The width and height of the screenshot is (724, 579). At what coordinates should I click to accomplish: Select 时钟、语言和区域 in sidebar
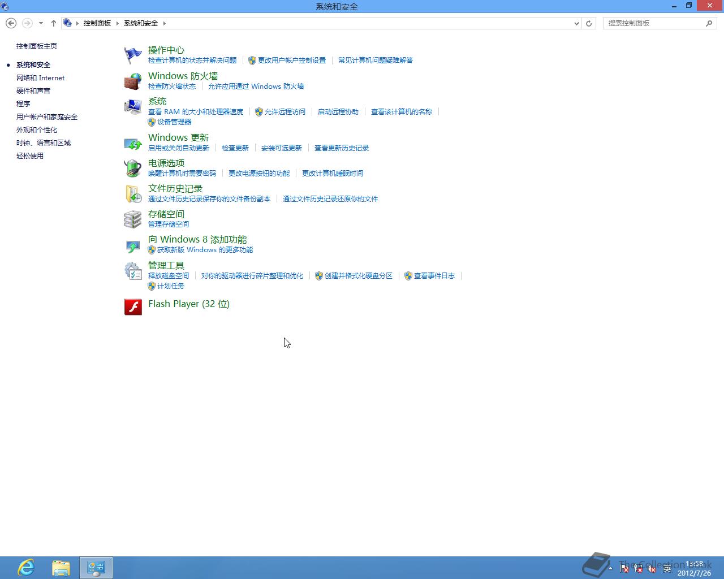tap(44, 143)
